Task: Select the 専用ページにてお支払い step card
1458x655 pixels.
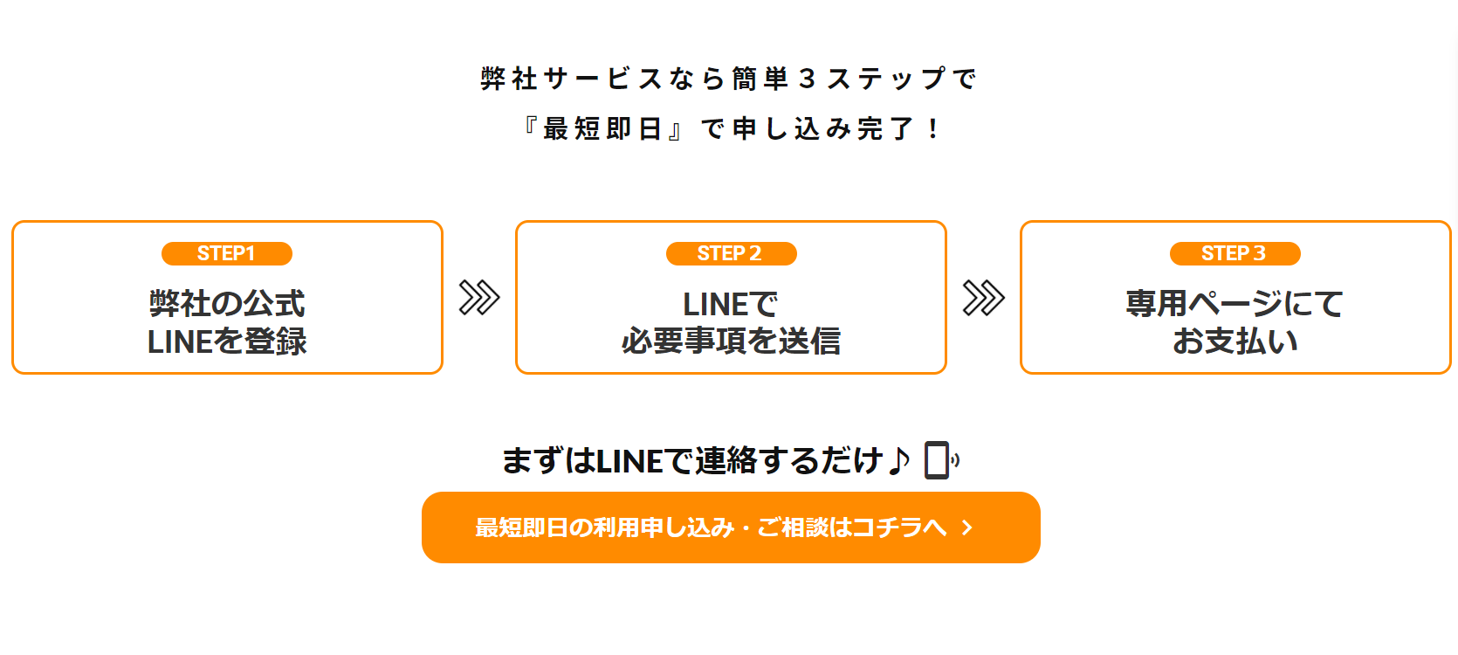Action: tap(1234, 298)
